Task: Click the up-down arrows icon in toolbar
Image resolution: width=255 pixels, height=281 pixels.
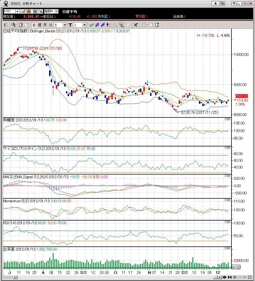Action: tap(109, 25)
